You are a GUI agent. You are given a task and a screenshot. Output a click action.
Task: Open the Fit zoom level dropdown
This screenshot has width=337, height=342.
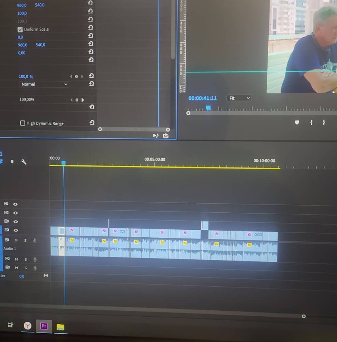click(239, 98)
